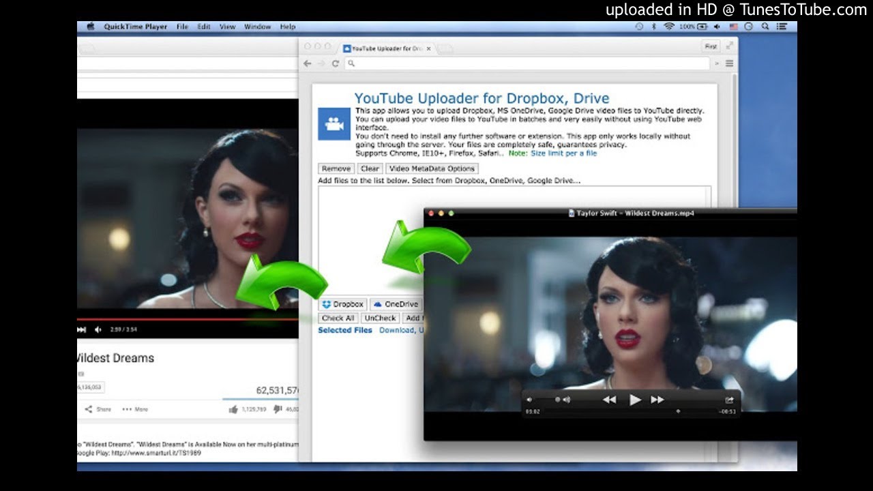Viewport: 873px width, 491px height.
Task: Open the Window menu
Action: [257, 27]
